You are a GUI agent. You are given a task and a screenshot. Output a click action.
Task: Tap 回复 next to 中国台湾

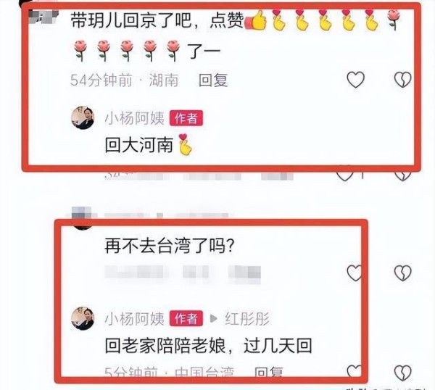[x=268, y=371]
